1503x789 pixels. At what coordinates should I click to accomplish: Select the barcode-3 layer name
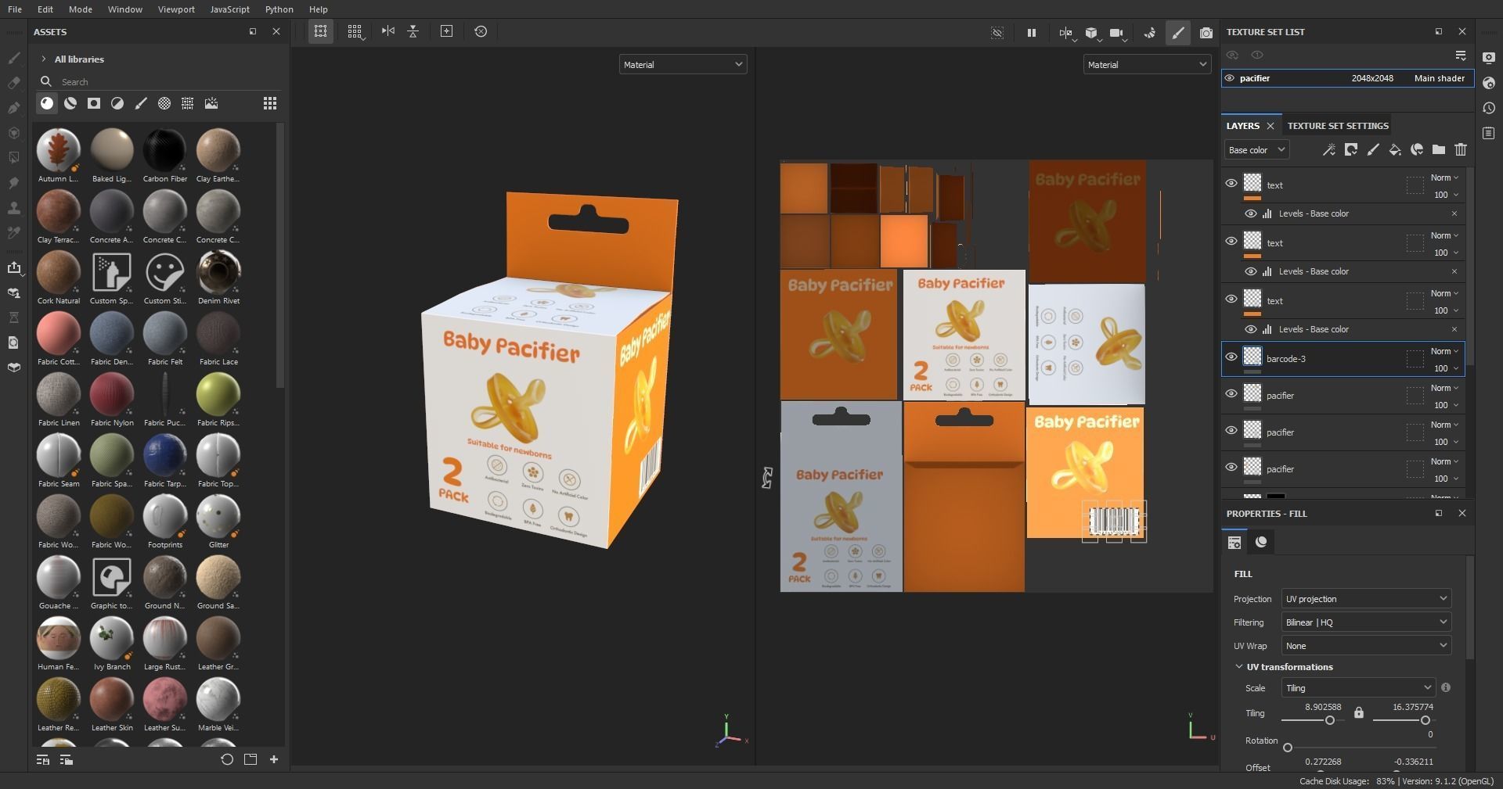coord(1286,359)
